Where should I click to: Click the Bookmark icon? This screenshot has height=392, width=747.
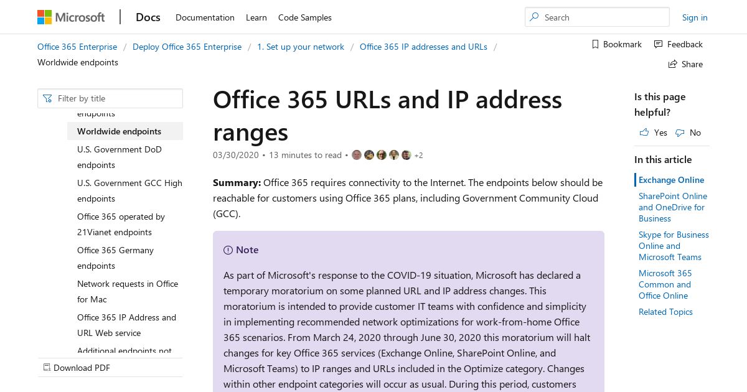pyautogui.click(x=596, y=44)
